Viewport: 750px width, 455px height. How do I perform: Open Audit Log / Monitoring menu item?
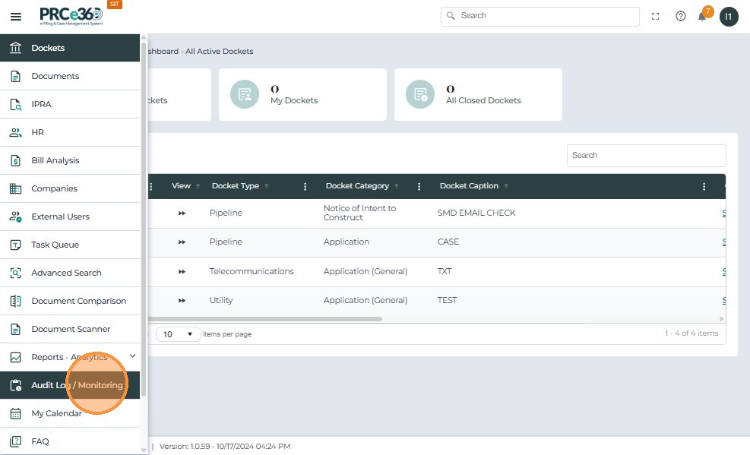[76, 385]
